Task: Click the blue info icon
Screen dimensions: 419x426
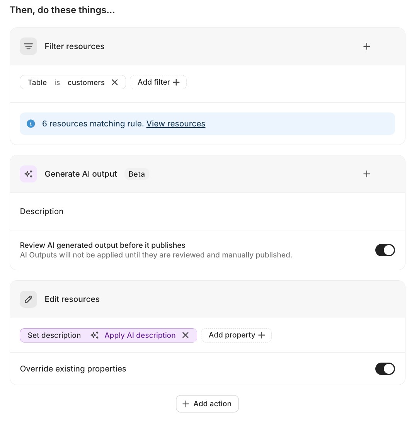Action: pyautogui.click(x=31, y=124)
